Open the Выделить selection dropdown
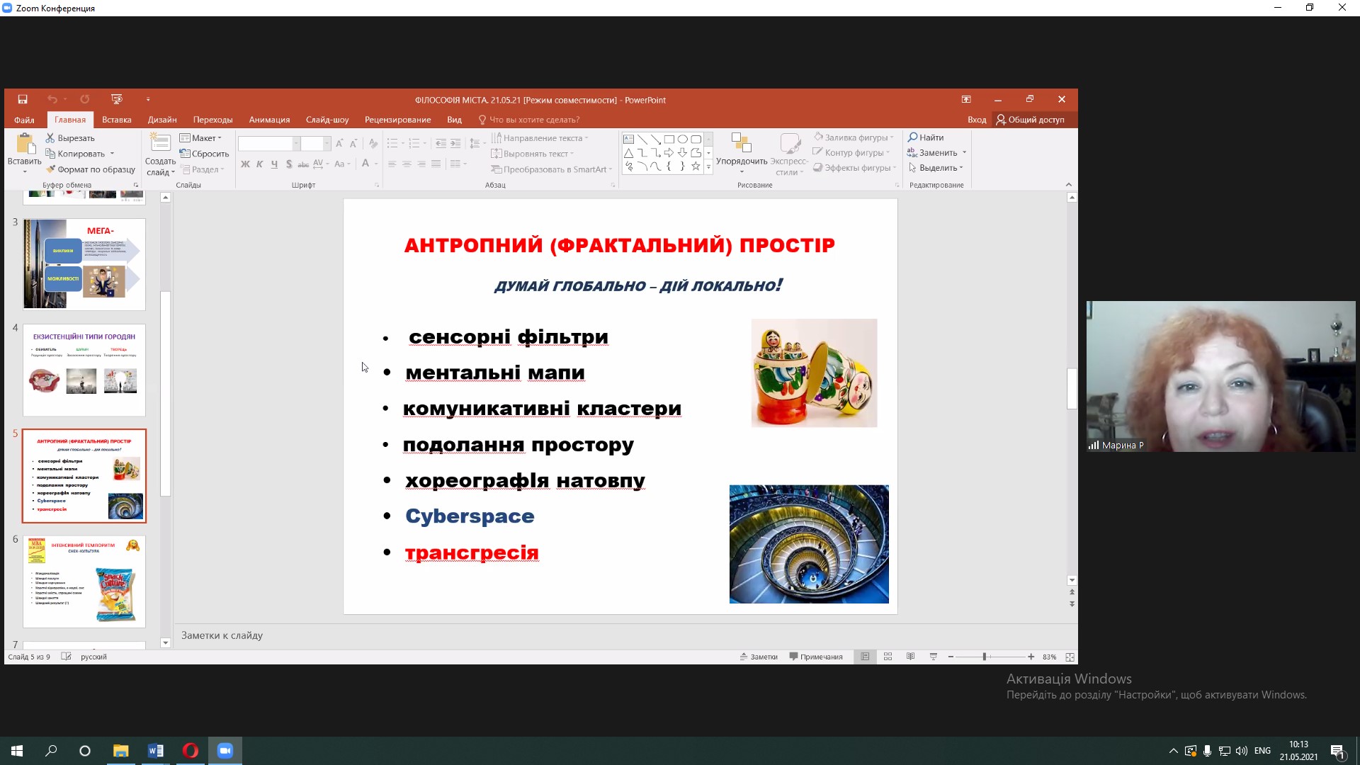Image resolution: width=1360 pixels, height=765 pixels. [x=936, y=168]
